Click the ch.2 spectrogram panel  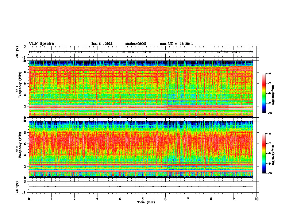141,149
